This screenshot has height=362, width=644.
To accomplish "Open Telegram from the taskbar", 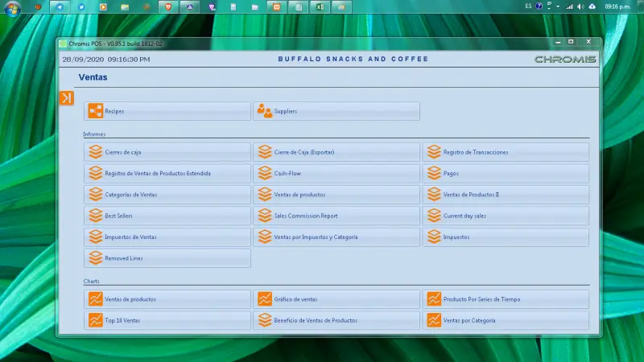I will tap(60, 7).
